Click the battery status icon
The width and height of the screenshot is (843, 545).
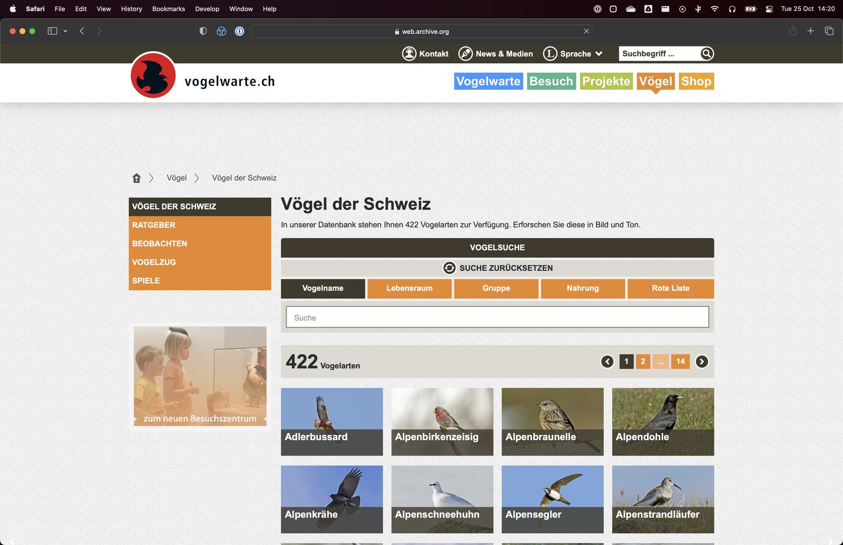tap(751, 9)
